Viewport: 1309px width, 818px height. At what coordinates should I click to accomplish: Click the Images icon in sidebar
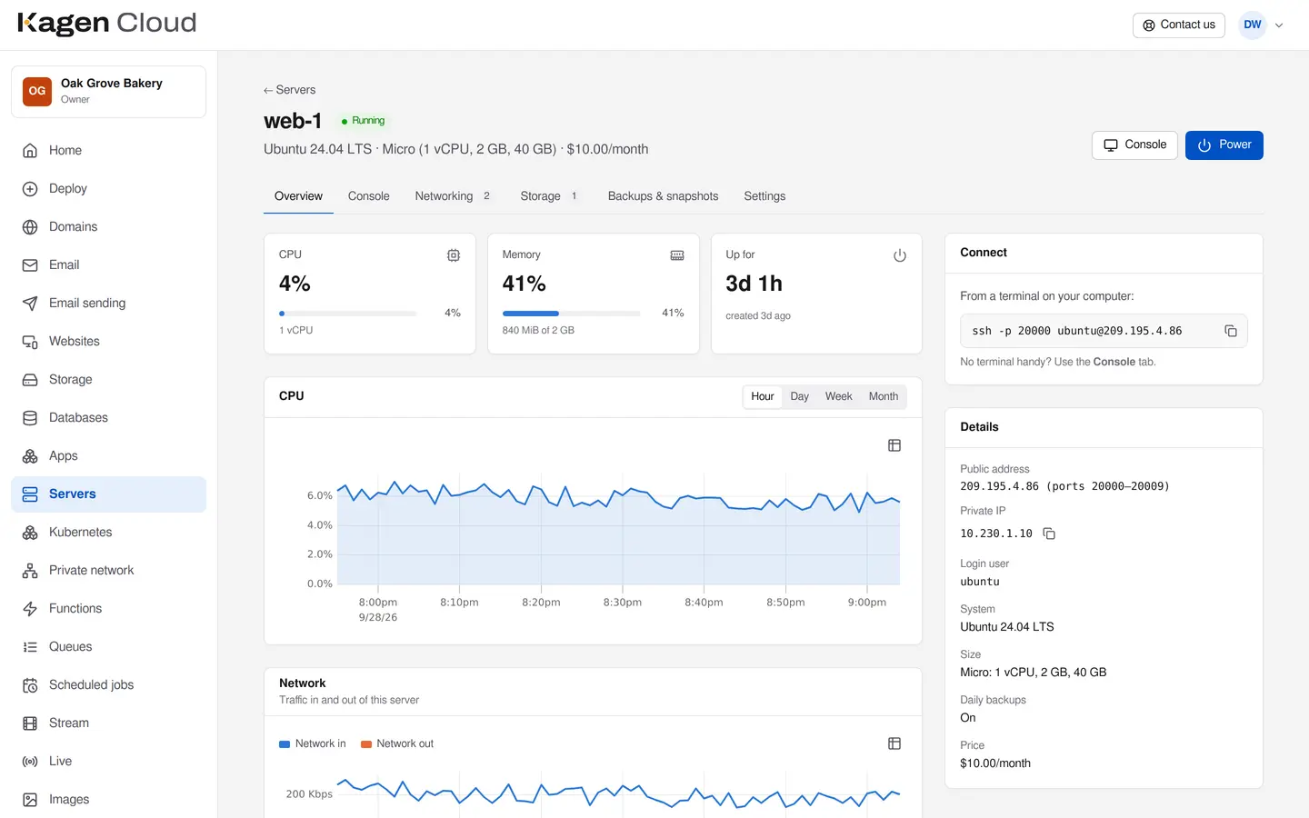click(30, 800)
